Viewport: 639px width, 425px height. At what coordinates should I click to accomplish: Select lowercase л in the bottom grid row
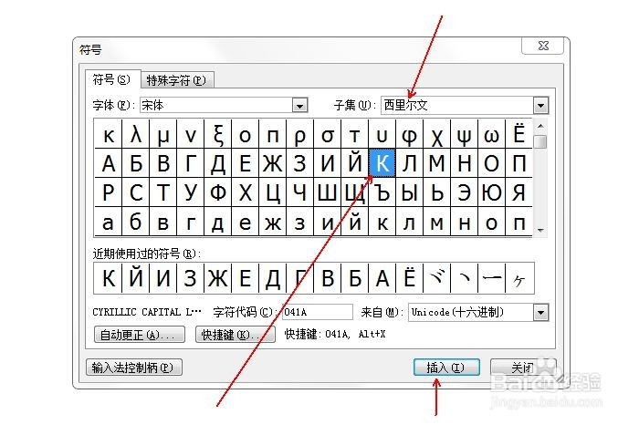pyautogui.click(x=410, y=222)
